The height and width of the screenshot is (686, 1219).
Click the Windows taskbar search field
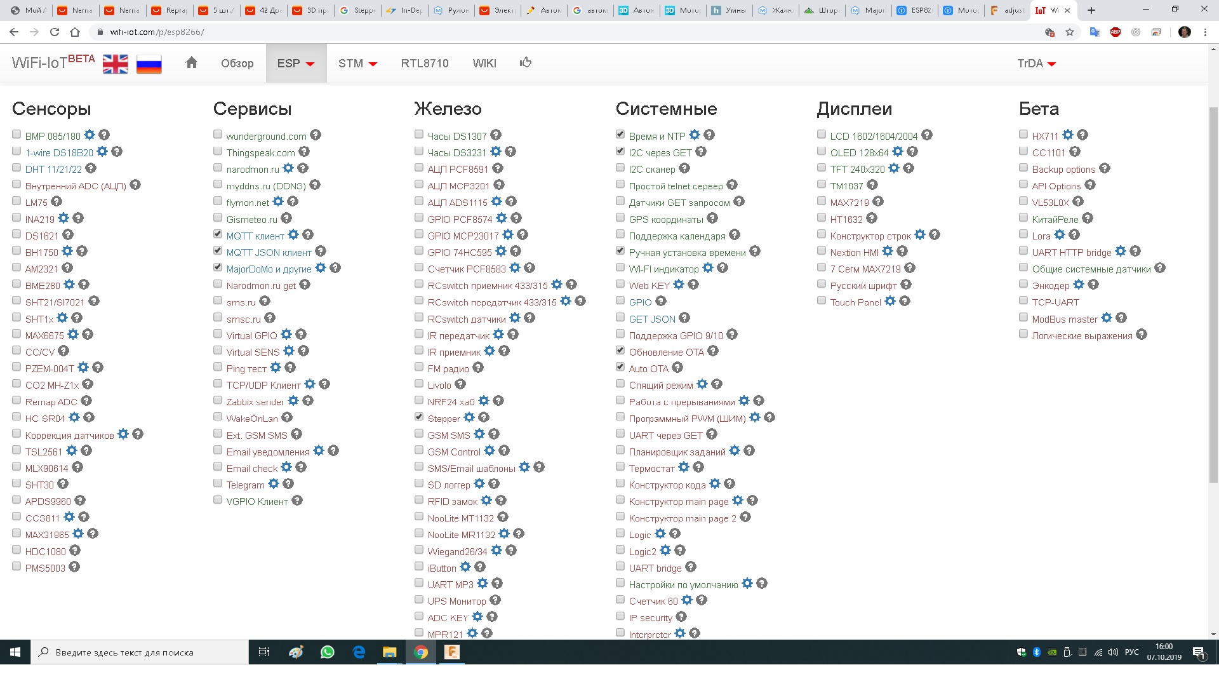point(140,652)
